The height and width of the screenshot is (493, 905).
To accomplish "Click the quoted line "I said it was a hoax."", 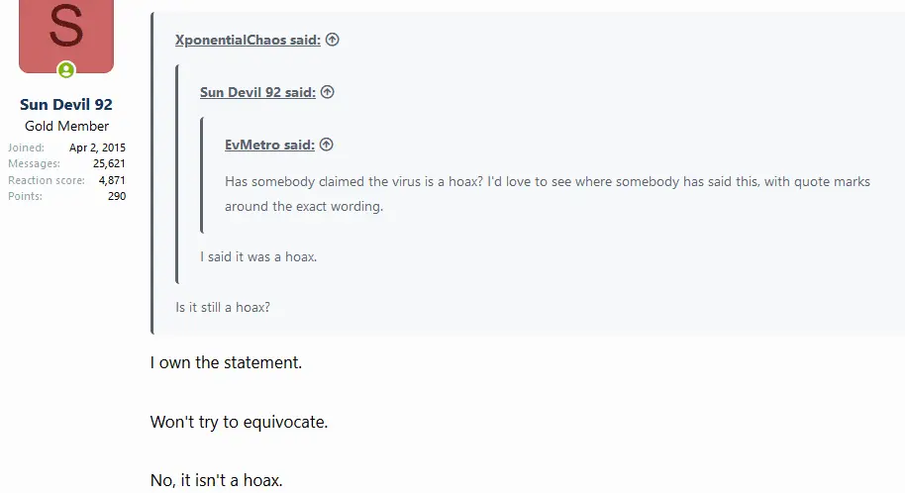I will [x=258, y=256].
